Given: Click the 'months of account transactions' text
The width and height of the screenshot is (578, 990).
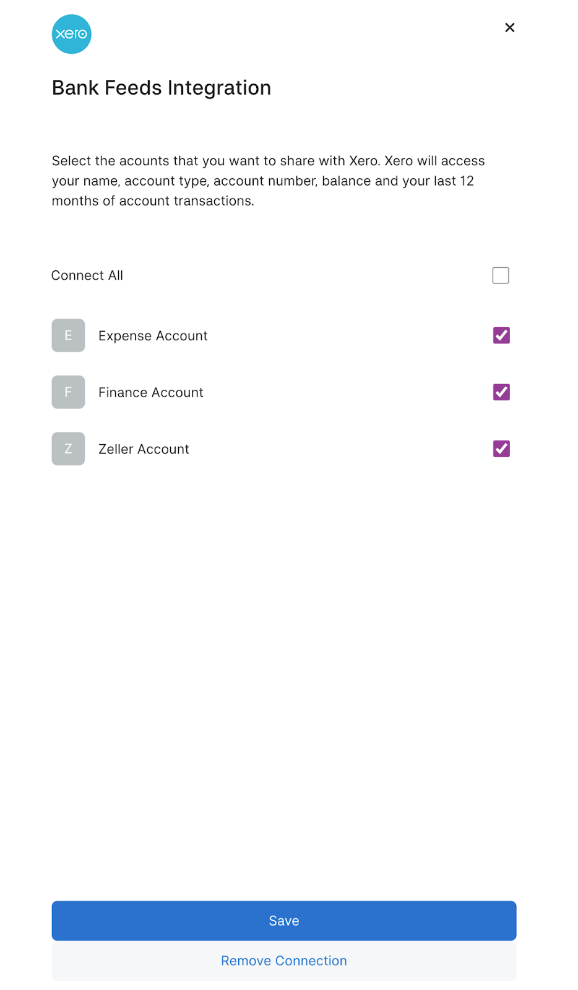Looking at the screenshot, I should [x=153, y=201].
